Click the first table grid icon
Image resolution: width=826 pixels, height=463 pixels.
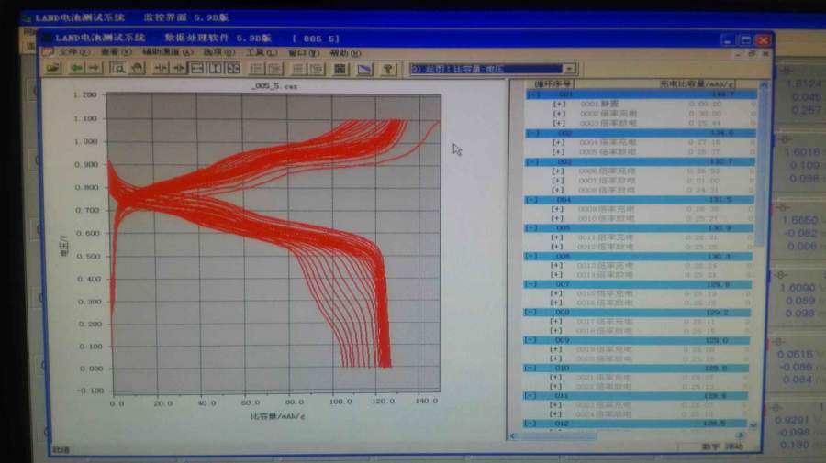[x=298, y=69]
